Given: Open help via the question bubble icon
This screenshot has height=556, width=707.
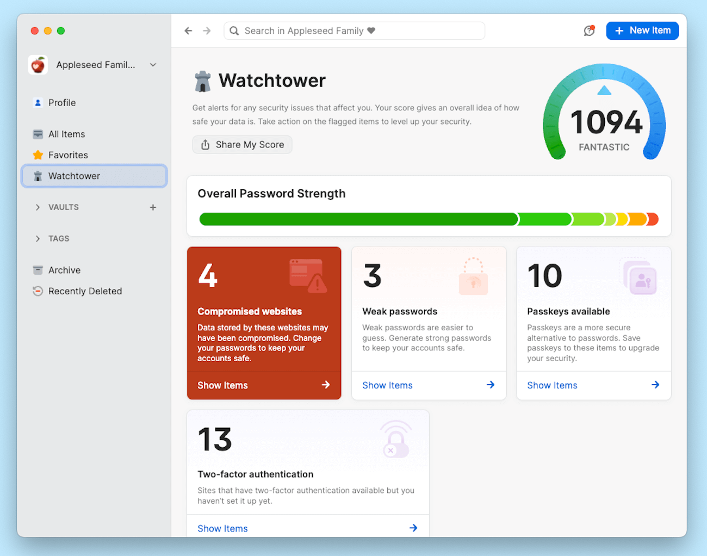Looking at the screenshot, I should click(590, 30).
